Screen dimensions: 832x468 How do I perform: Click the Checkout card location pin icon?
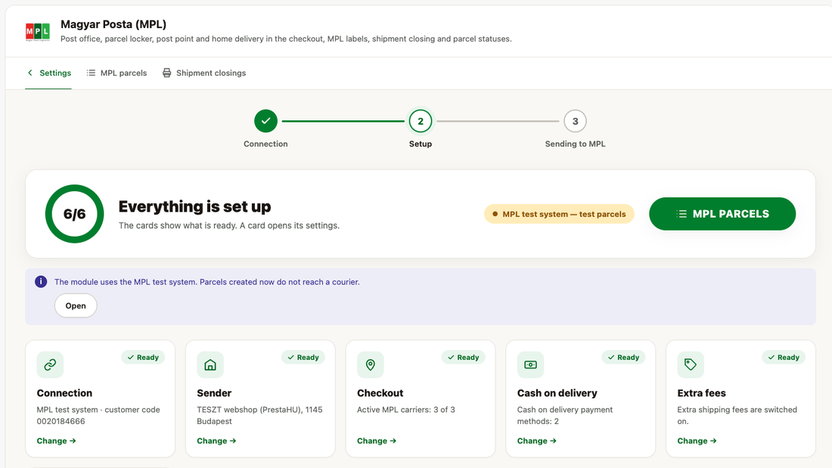coord(371,364)
